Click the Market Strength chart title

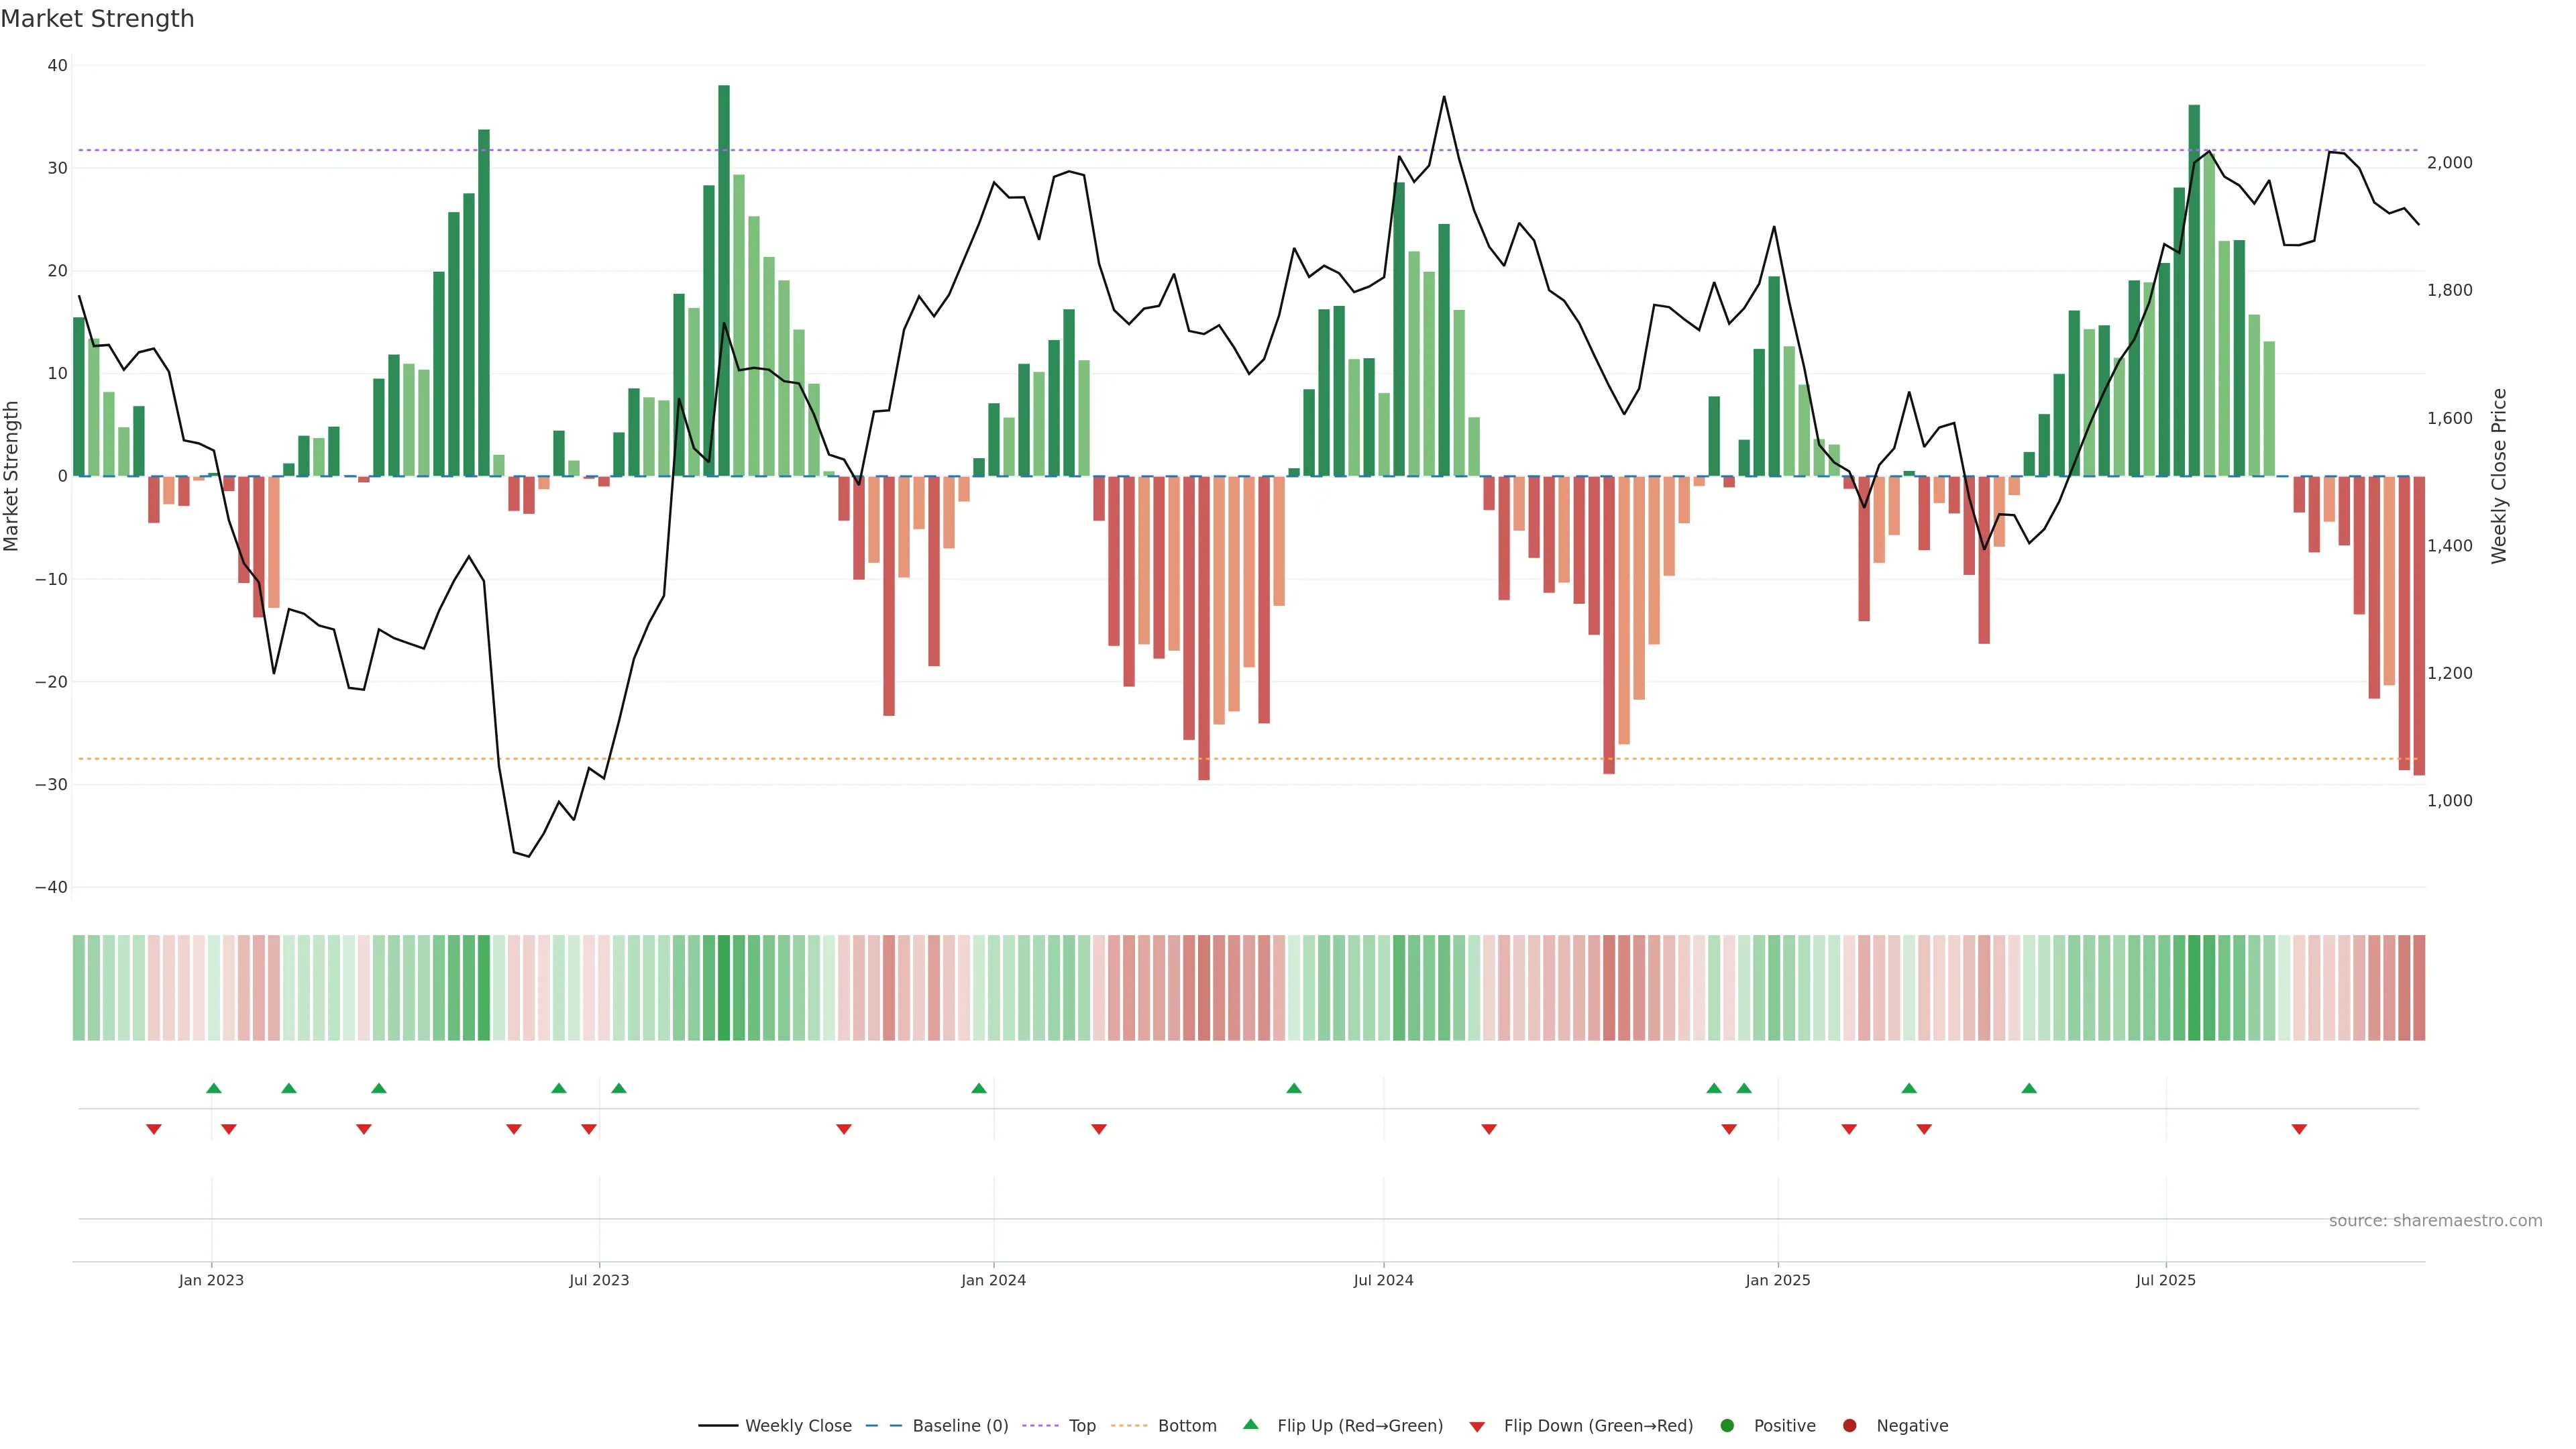point(97,19)
